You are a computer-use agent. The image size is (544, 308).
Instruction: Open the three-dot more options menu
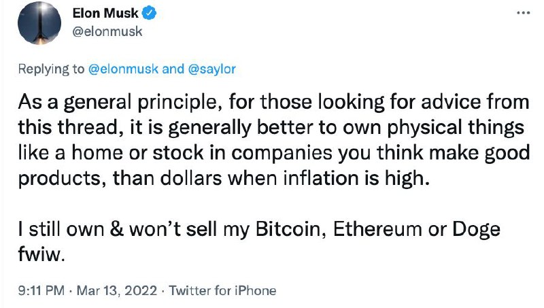[x=523, y=13]
